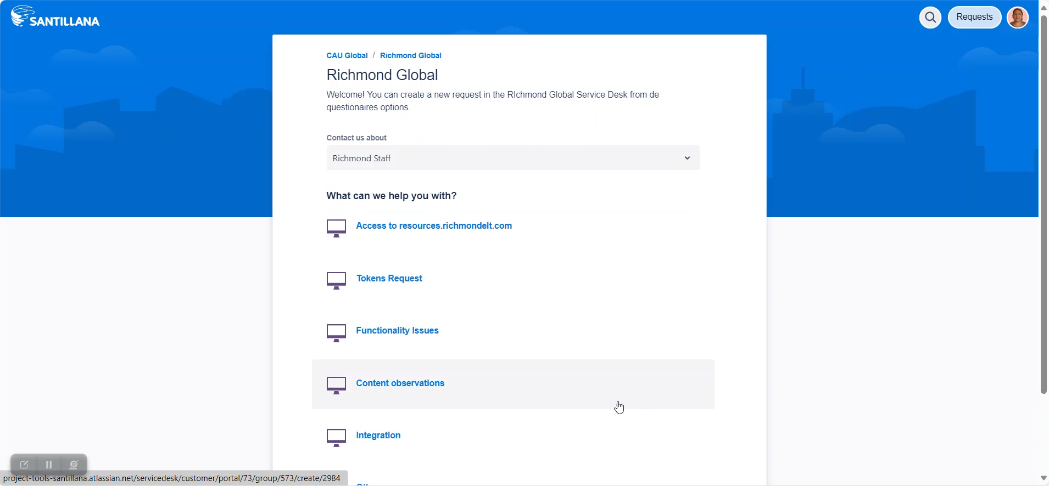Open the user profile avatar menu
1049x486 pixels.
1017,18
